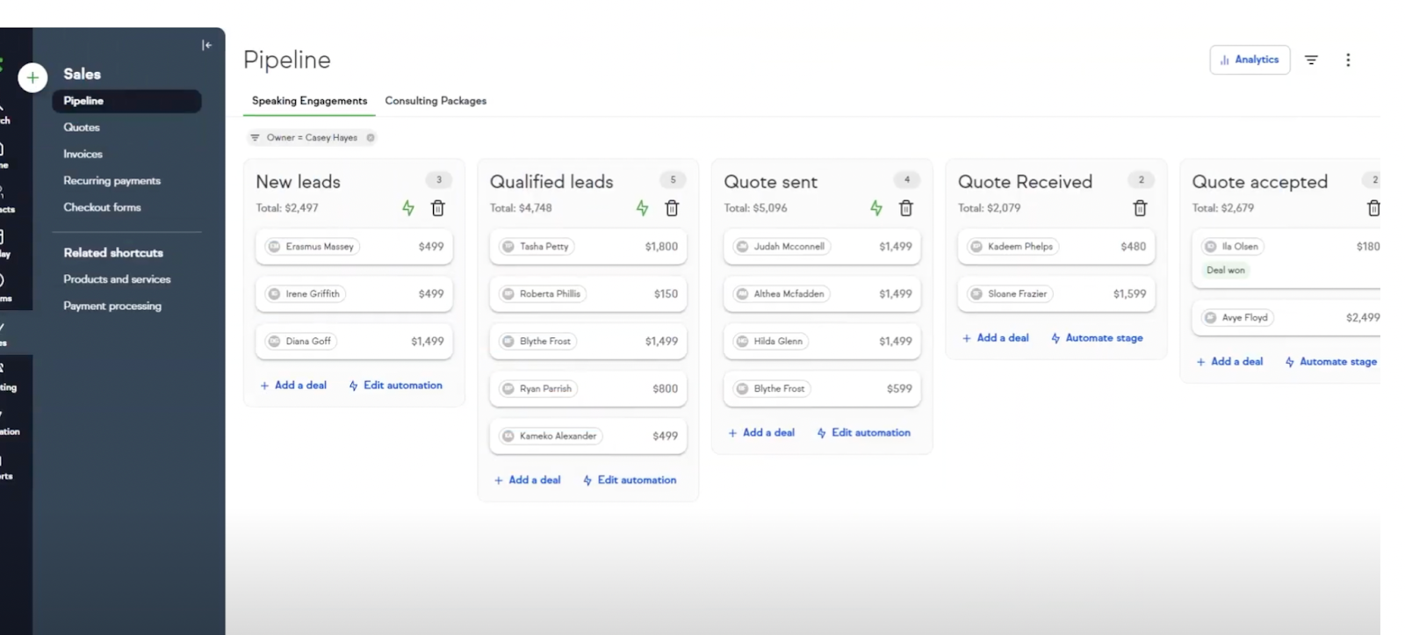Open Blythe Frost $599 deal card

click(822, 389)
